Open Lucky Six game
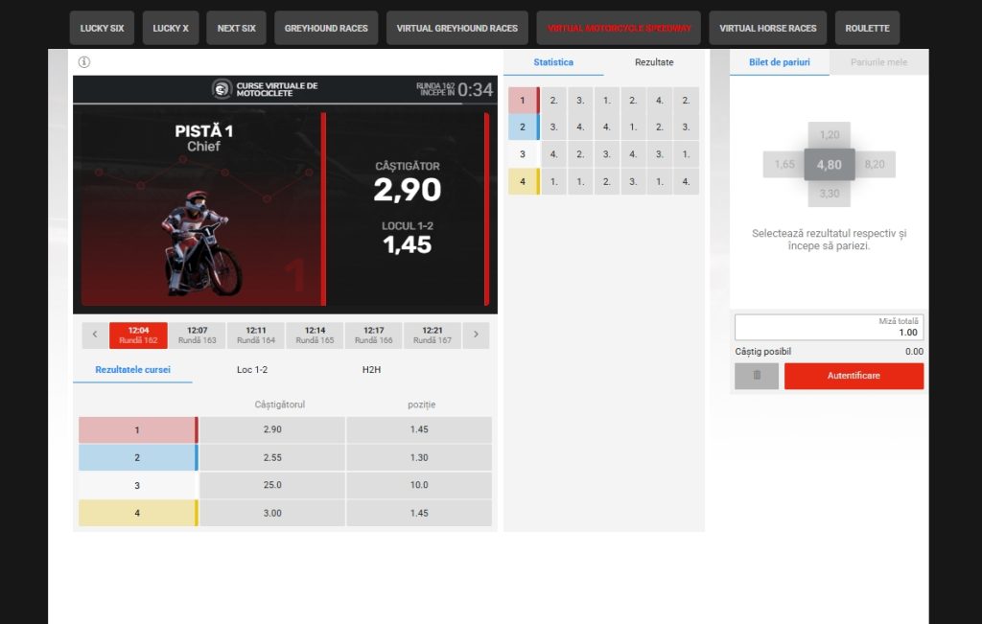The image size is (982, 624). [x=102, y=28]
